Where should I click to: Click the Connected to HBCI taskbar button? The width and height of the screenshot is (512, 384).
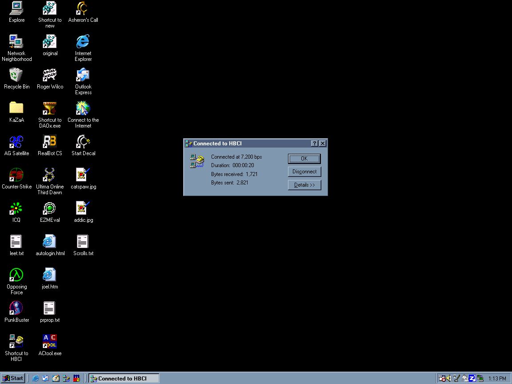tap(124, 379)
